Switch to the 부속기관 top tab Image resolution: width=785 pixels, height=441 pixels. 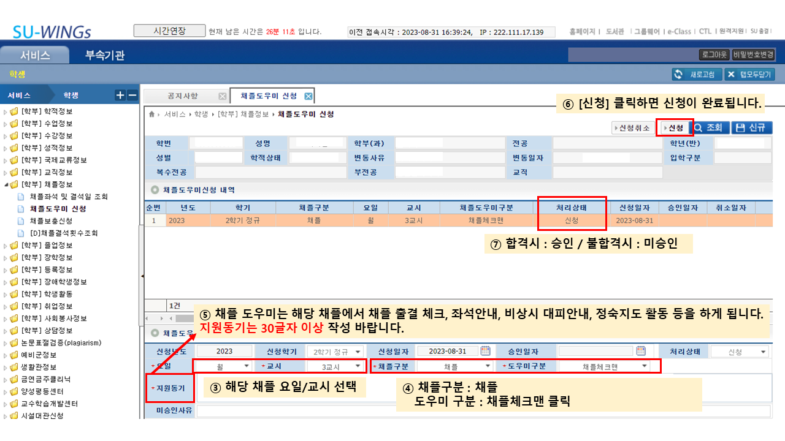tap(105, 56)
